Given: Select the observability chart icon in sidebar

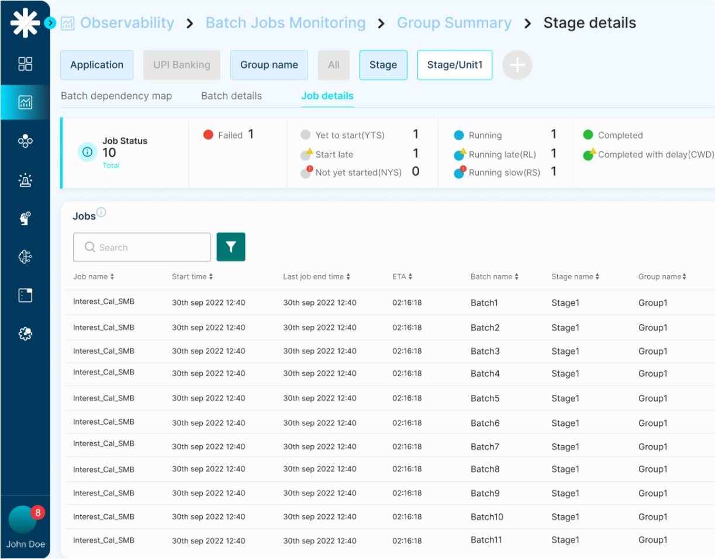Looking at the screenshot, I should point(25,103).
